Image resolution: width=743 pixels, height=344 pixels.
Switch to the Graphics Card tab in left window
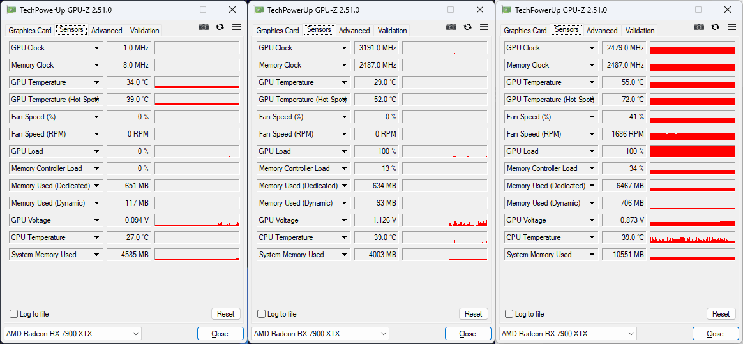point(30,31)
